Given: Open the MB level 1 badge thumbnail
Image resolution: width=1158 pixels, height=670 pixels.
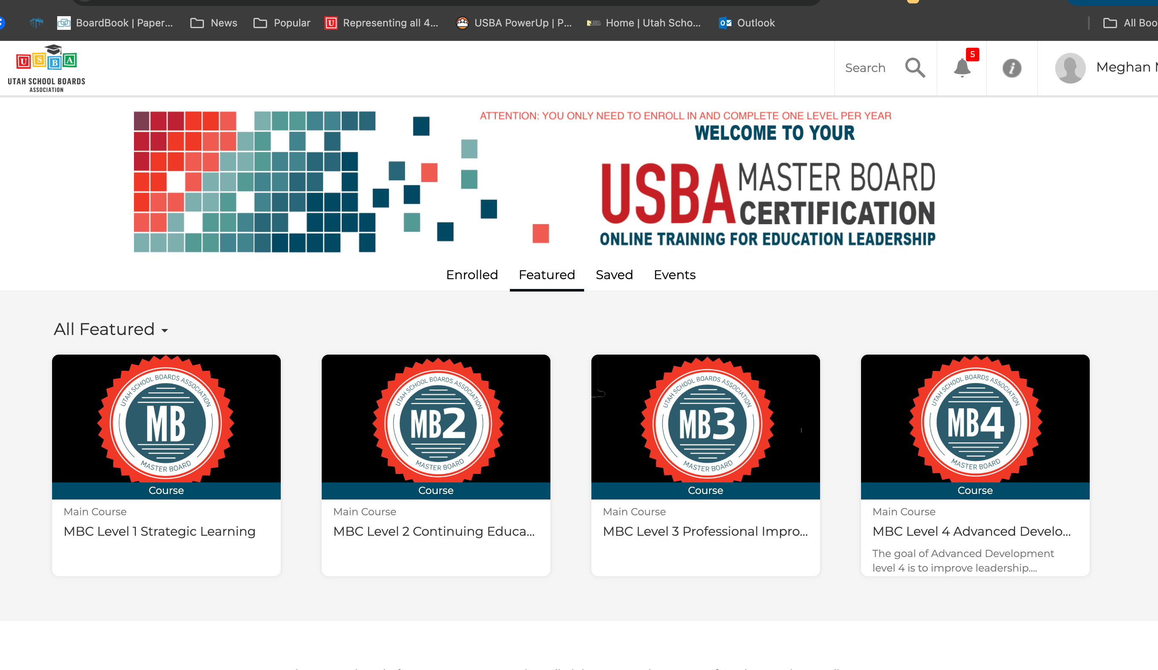Looking at the screenshot, I should (x=166, y=419).
